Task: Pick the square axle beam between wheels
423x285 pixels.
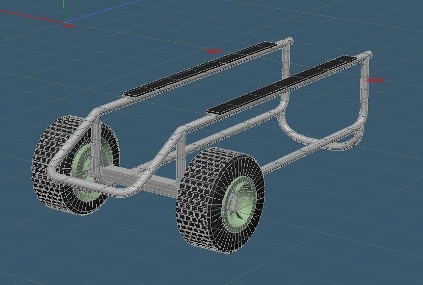Action: 140,181
